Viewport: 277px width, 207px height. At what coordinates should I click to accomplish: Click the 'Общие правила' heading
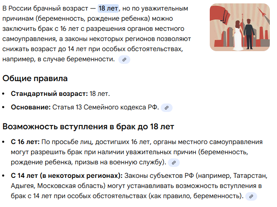pyautogui.click(x=35, y=78)
